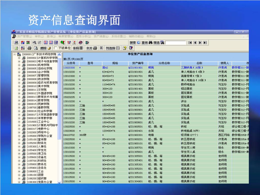
Task: Click the green tools toolbar icon
Action: 28,43
